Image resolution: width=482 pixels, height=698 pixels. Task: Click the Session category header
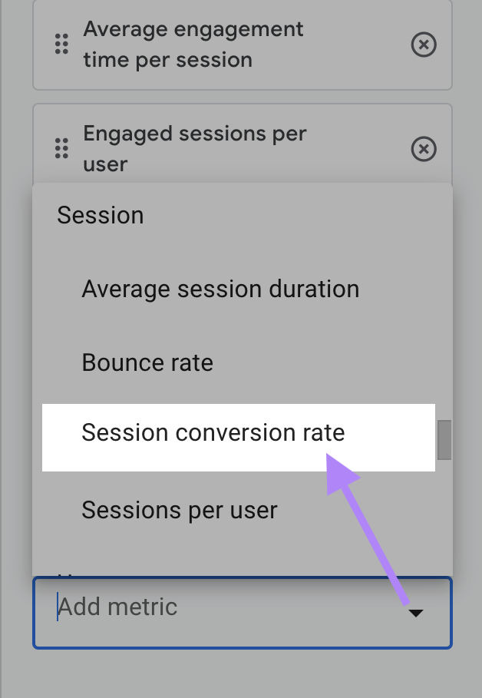click(x=101, y=216)
